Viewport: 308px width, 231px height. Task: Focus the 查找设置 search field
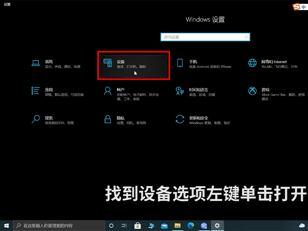pyautogui.click(x=205, y=37)
